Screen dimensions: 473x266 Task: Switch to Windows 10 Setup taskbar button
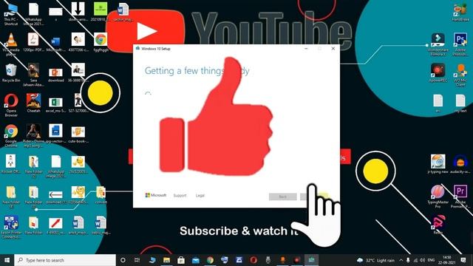(x=311, y=260)
